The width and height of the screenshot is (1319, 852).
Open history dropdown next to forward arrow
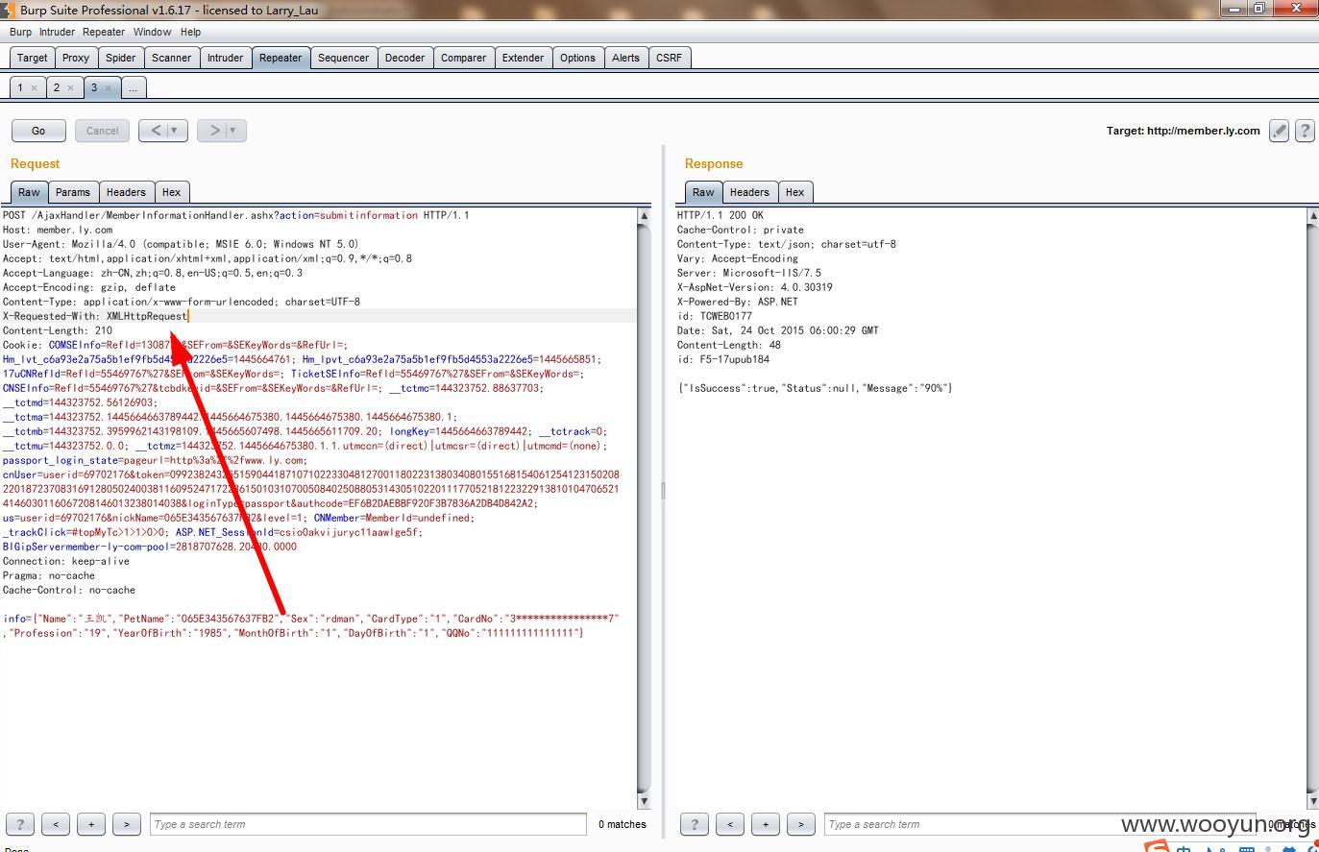coord(235,131)
